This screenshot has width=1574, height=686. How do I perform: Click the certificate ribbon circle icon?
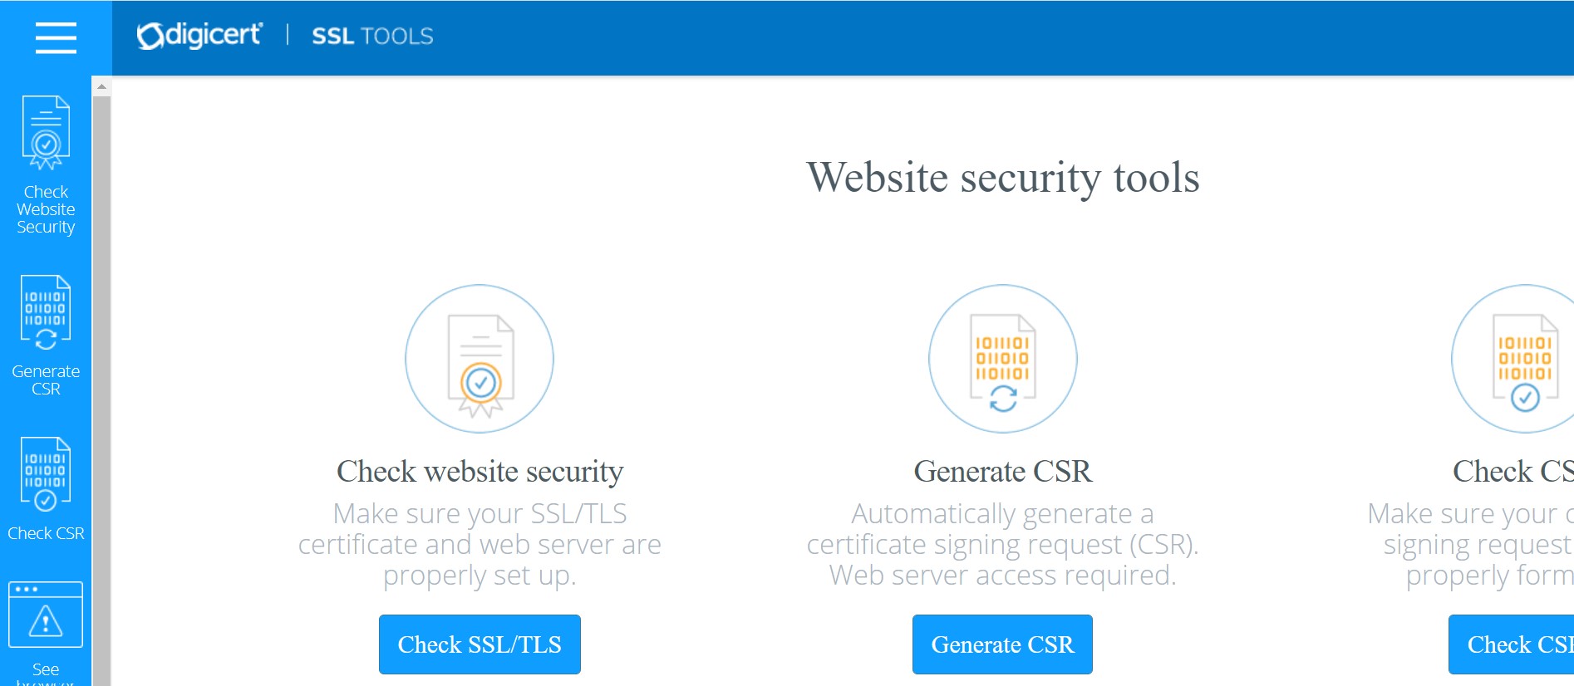480,359
